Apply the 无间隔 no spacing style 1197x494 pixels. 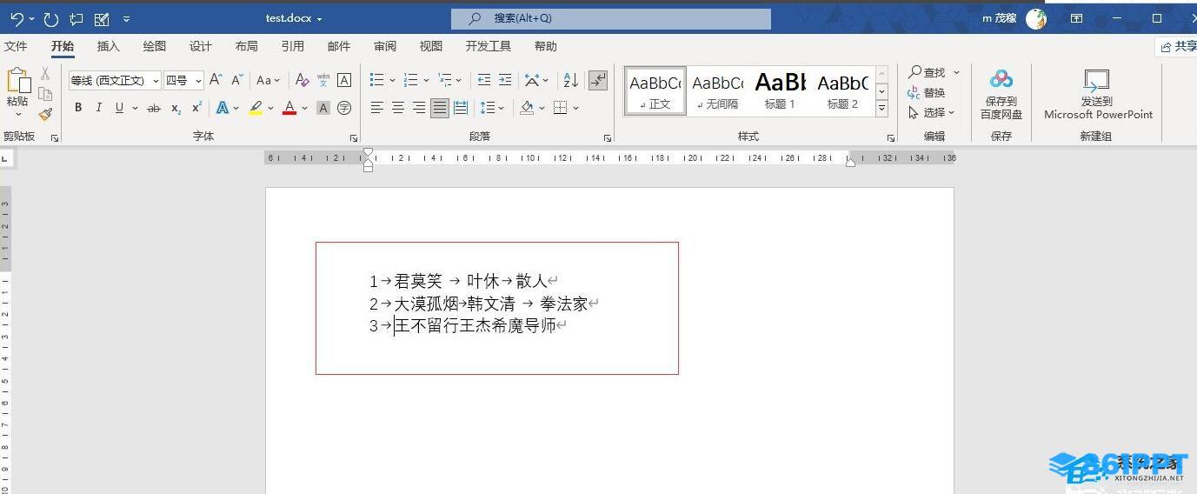click(x=718, y=90)
